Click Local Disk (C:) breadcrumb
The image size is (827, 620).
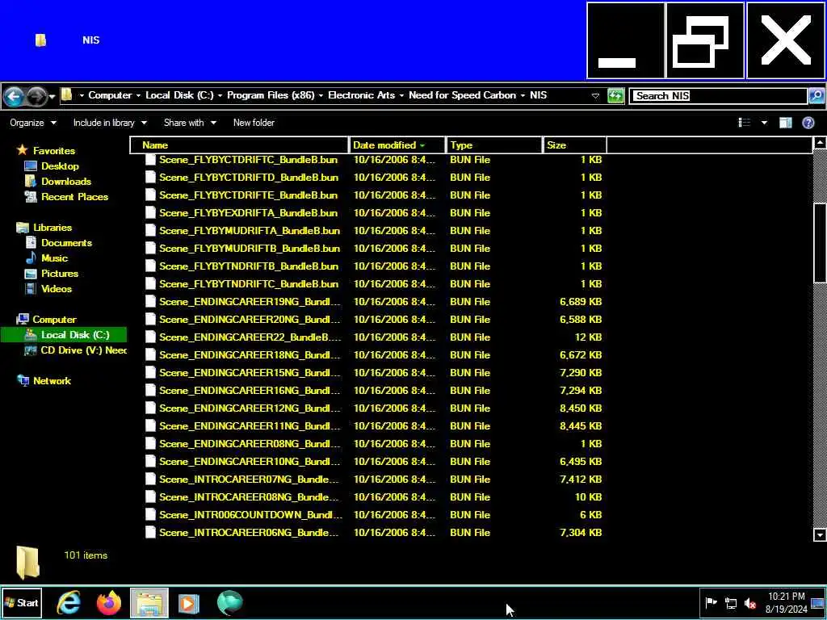click(x=179, y=95)
